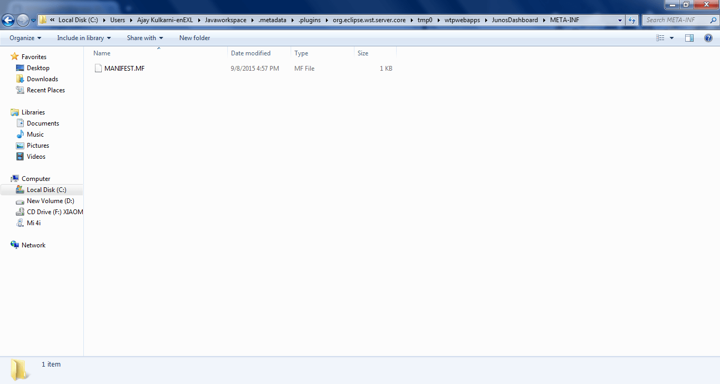The height and width of the screenshot is (384, 720).
Task: Refresh the current folder view
Action: coord(632,20)
